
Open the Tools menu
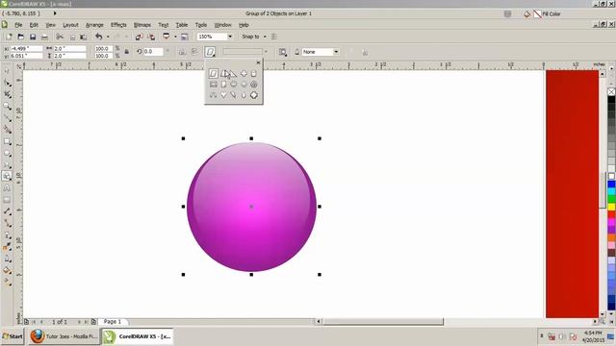201,25
